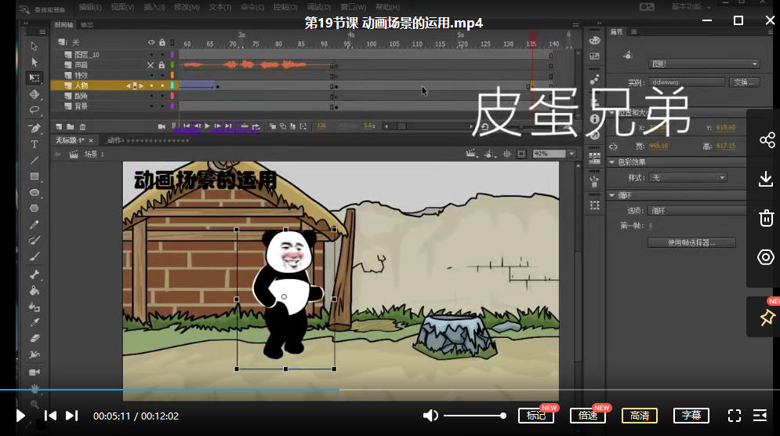Select the Lasso tool in the tools panel

pyautogui.click(x=34, y=110)
